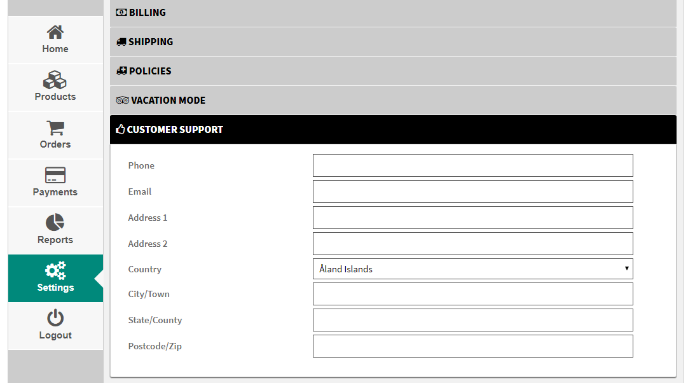Focus the Postcode/Zip field

pyautogui.click(x=472, y=346)
